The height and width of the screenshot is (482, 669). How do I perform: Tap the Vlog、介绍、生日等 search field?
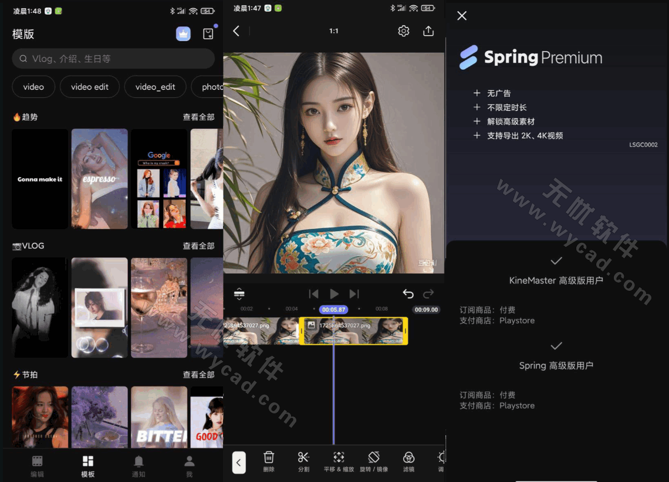pyautogui.click(x=113, y=59)
